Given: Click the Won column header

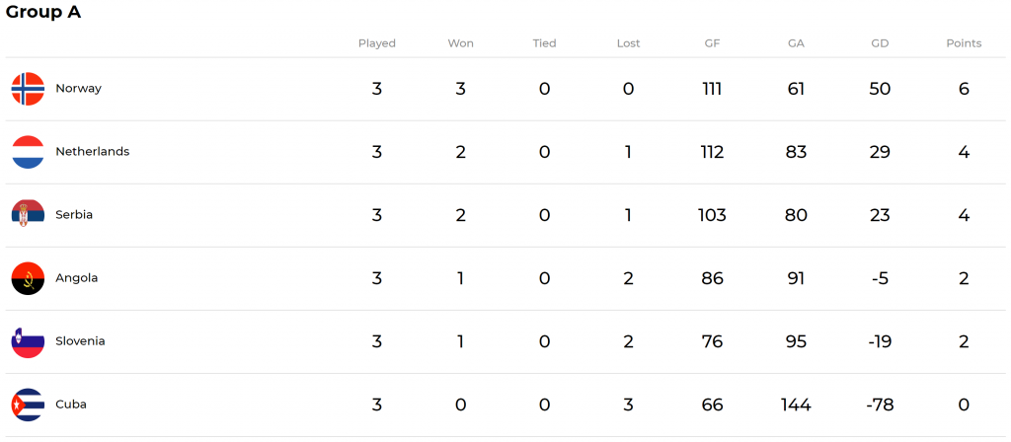Looking at the screenshot, I should 460,43.
